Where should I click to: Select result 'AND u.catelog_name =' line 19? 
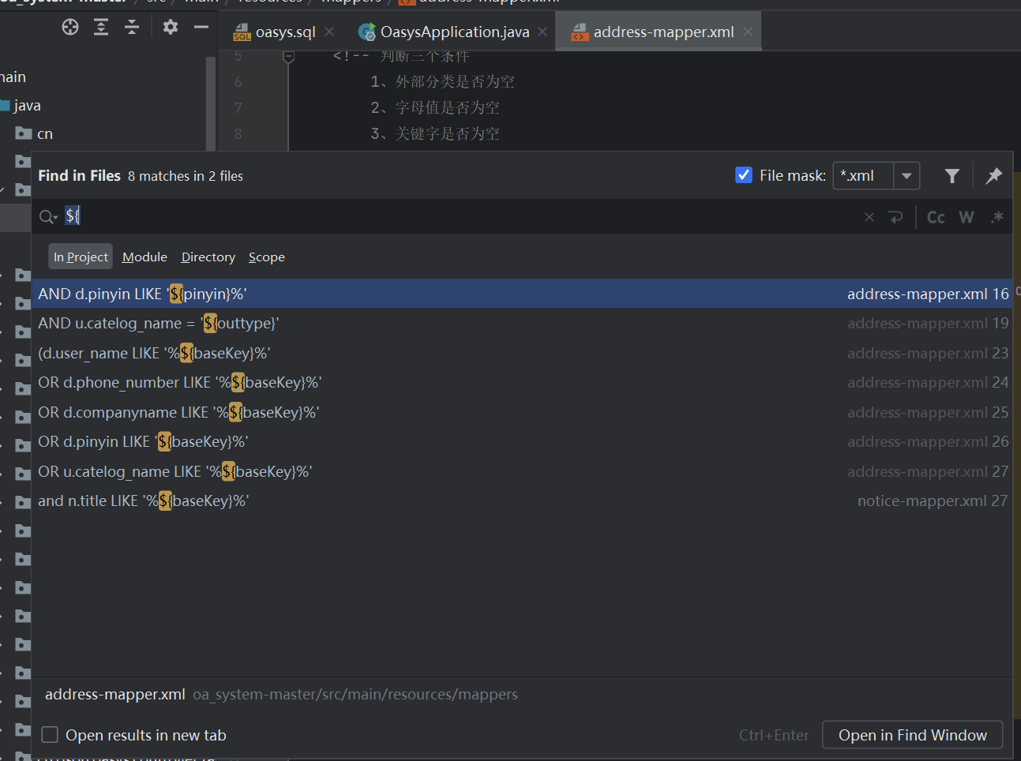coord(522,323)
